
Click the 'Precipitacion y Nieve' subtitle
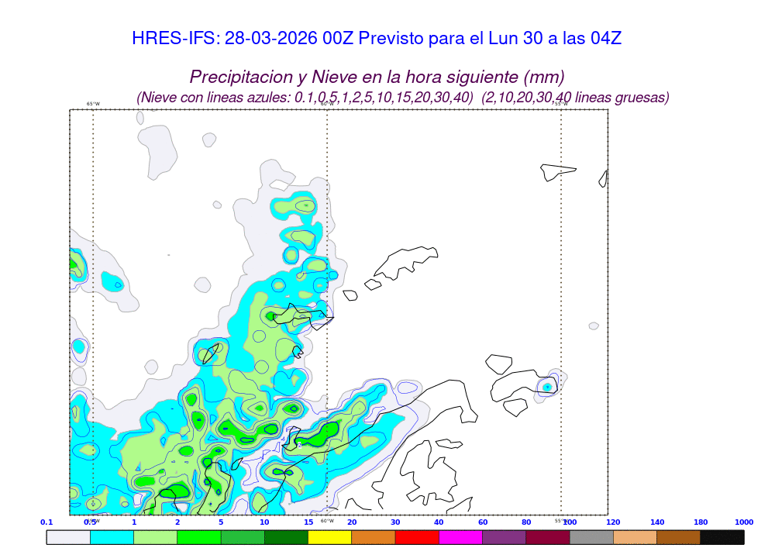(377, 78)
